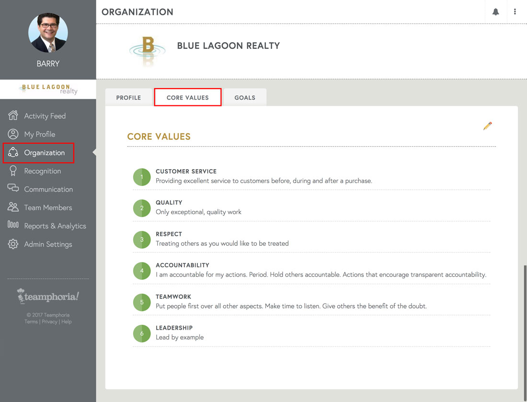
Task: Open the Recognition section
Action: [x=42, y=171]
